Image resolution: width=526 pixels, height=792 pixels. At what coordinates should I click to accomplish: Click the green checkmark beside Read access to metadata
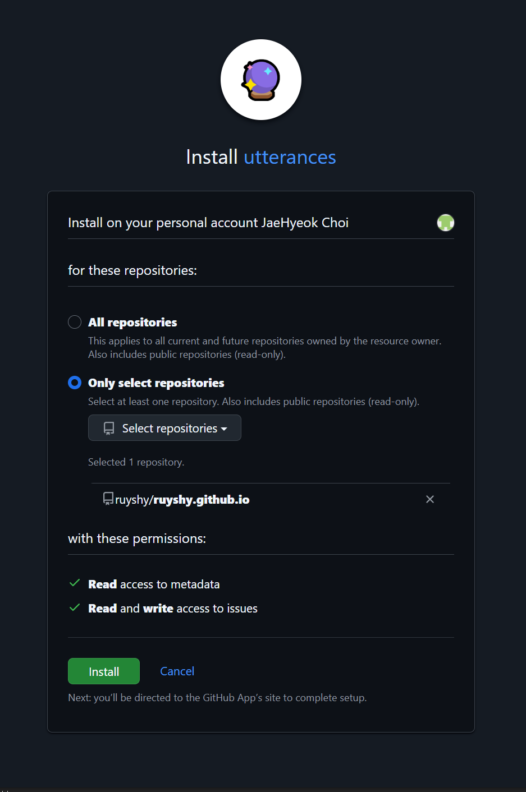click(x=74, y=583)
